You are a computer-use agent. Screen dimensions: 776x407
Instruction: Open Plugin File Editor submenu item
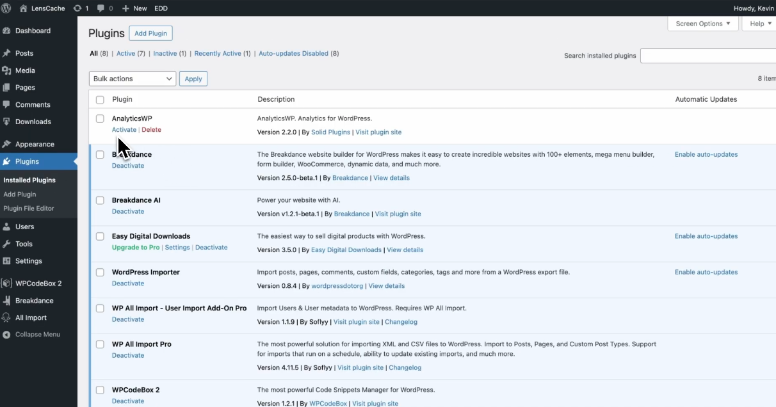(29, 209)
